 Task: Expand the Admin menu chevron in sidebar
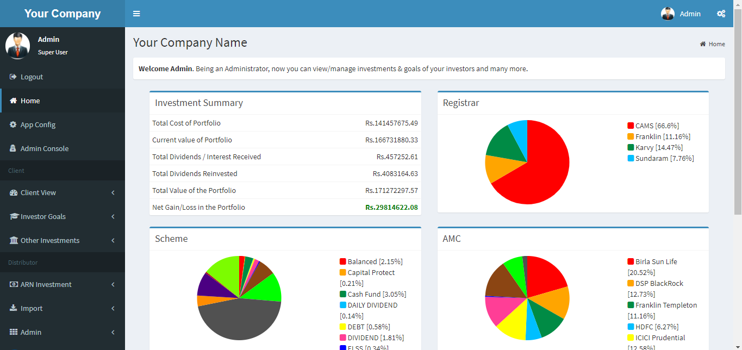coord(113,333)
